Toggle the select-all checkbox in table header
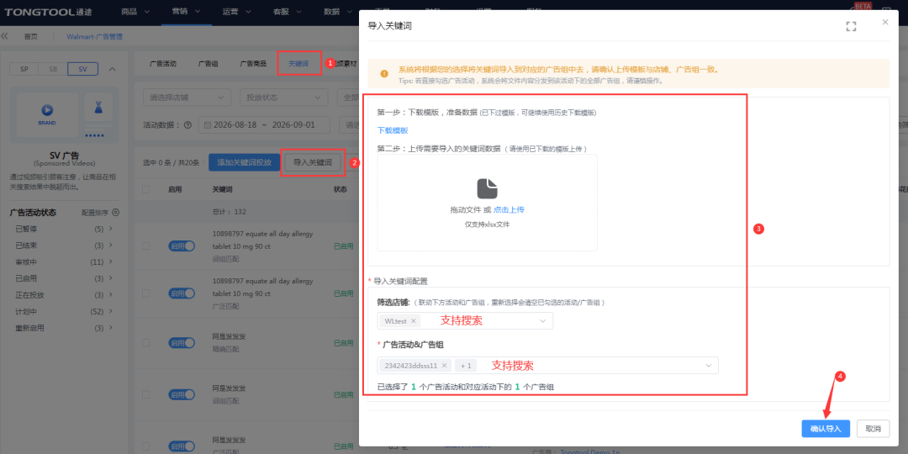 pyautogui.click(x=145, y=189)
